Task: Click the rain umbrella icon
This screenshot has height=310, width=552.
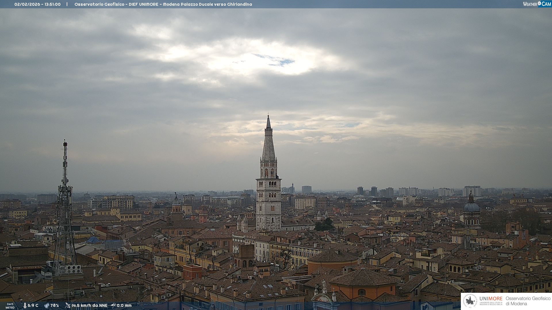Action: coord(113,305)
